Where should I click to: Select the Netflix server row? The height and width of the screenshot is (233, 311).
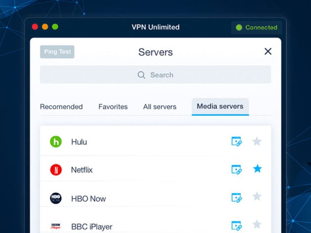[148, 170]
